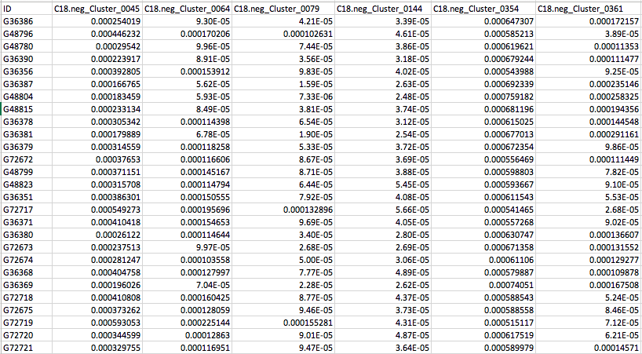642x354 pixels.
Task: Select cell value 0.000692339
Action: [483, 84]
